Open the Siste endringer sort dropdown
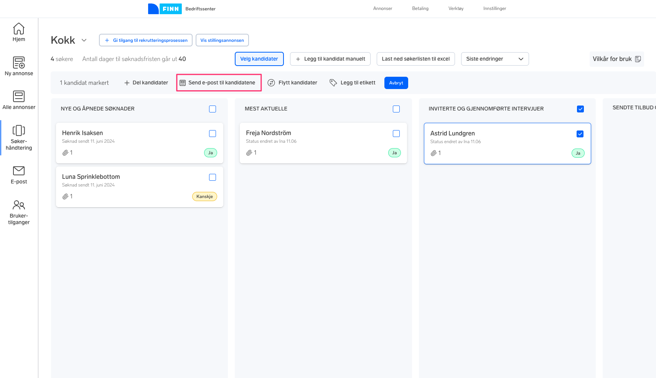 [494, 59]
